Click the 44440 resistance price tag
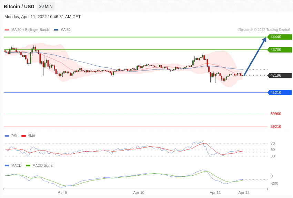The width and height of the screenshot is (293, 198). 280,37
